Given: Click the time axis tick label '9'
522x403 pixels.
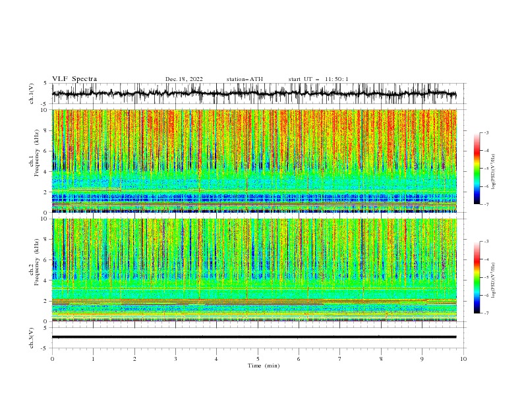Looking at the screenshot, I should click(x=422, y=359).
